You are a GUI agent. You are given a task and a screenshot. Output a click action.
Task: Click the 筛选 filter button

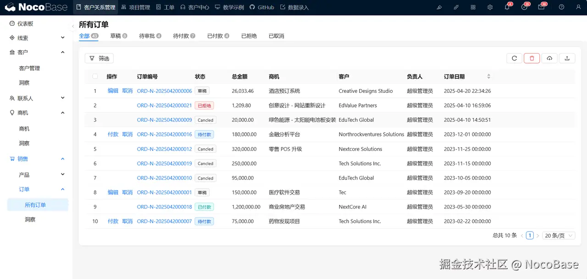click(99, 58)
